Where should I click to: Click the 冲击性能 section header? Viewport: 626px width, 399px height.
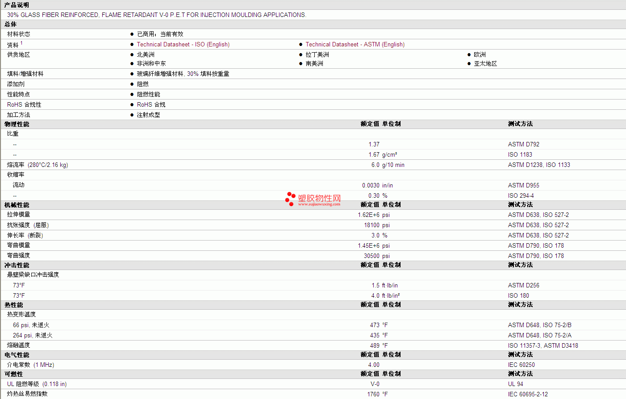17,265
